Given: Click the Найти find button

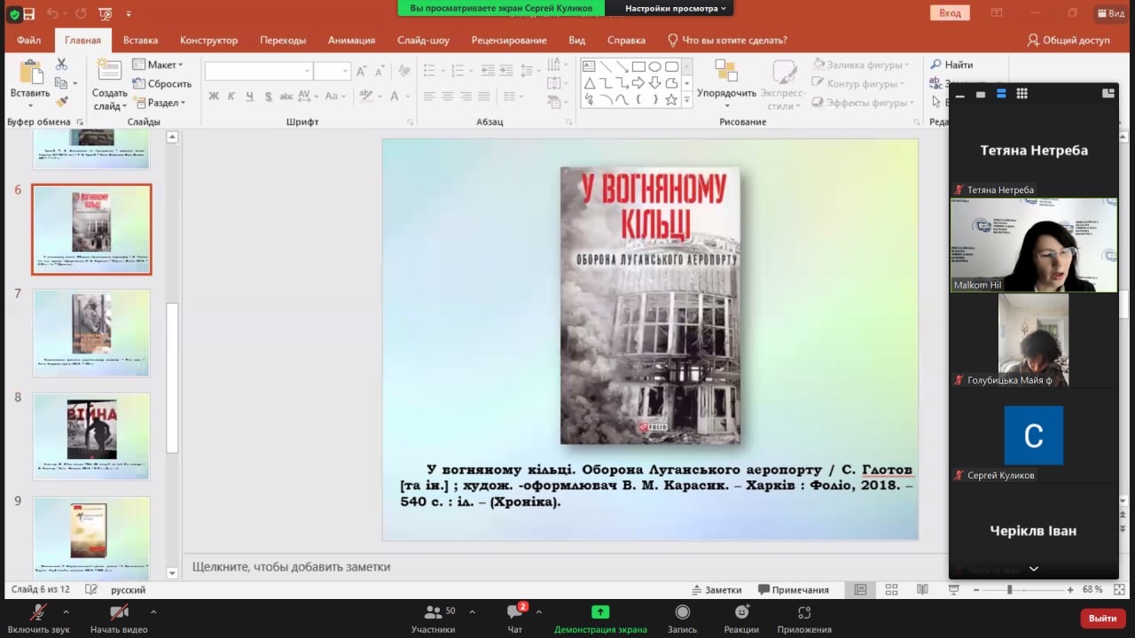Looking at the screenshot, I should point(951,65).
